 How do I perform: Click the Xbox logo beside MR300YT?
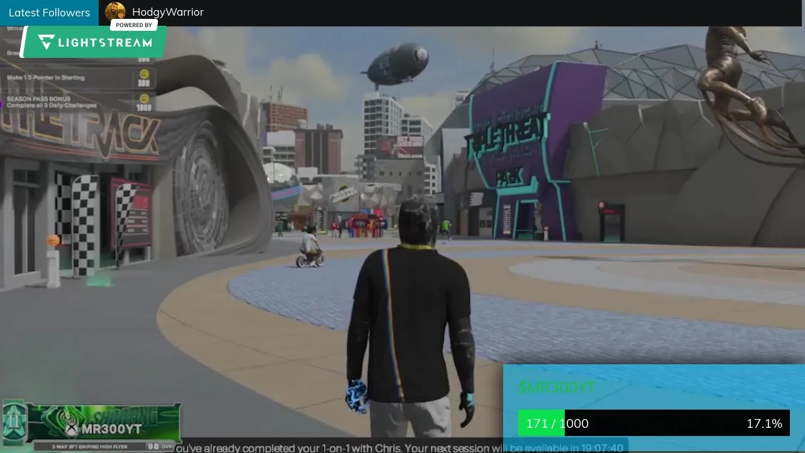click(x=72, y=429)
